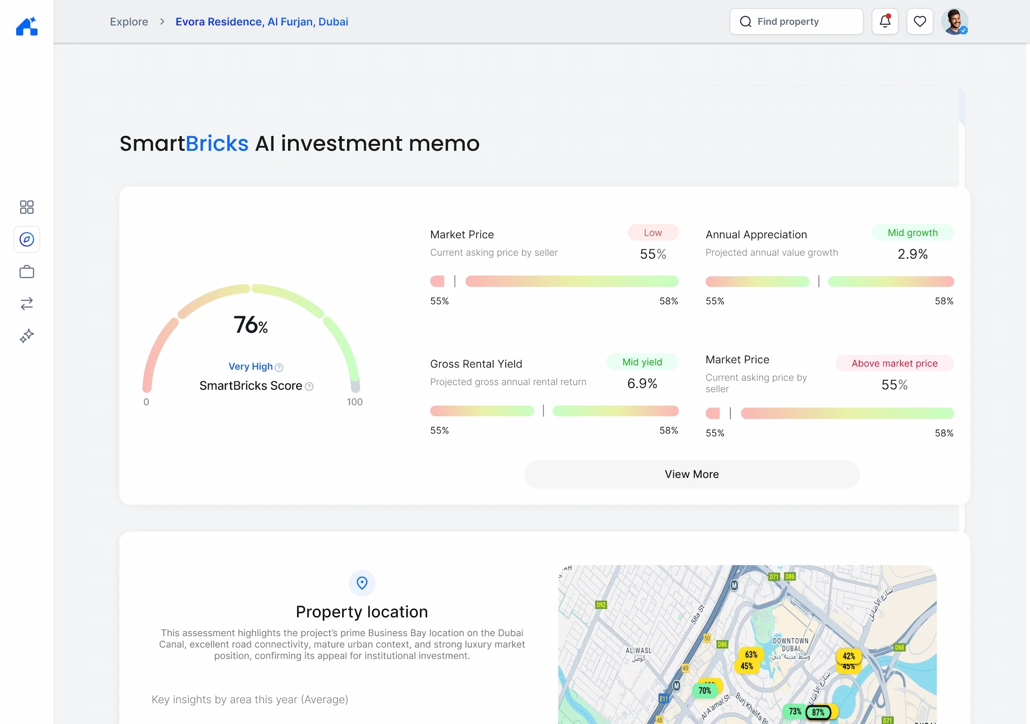Open the briefcase portfolio icon in the sidebar

pyautogui.click(x=27, y=271)
